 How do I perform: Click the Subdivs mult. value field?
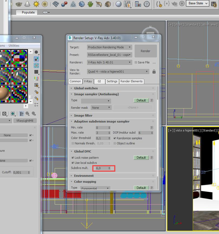102,168
